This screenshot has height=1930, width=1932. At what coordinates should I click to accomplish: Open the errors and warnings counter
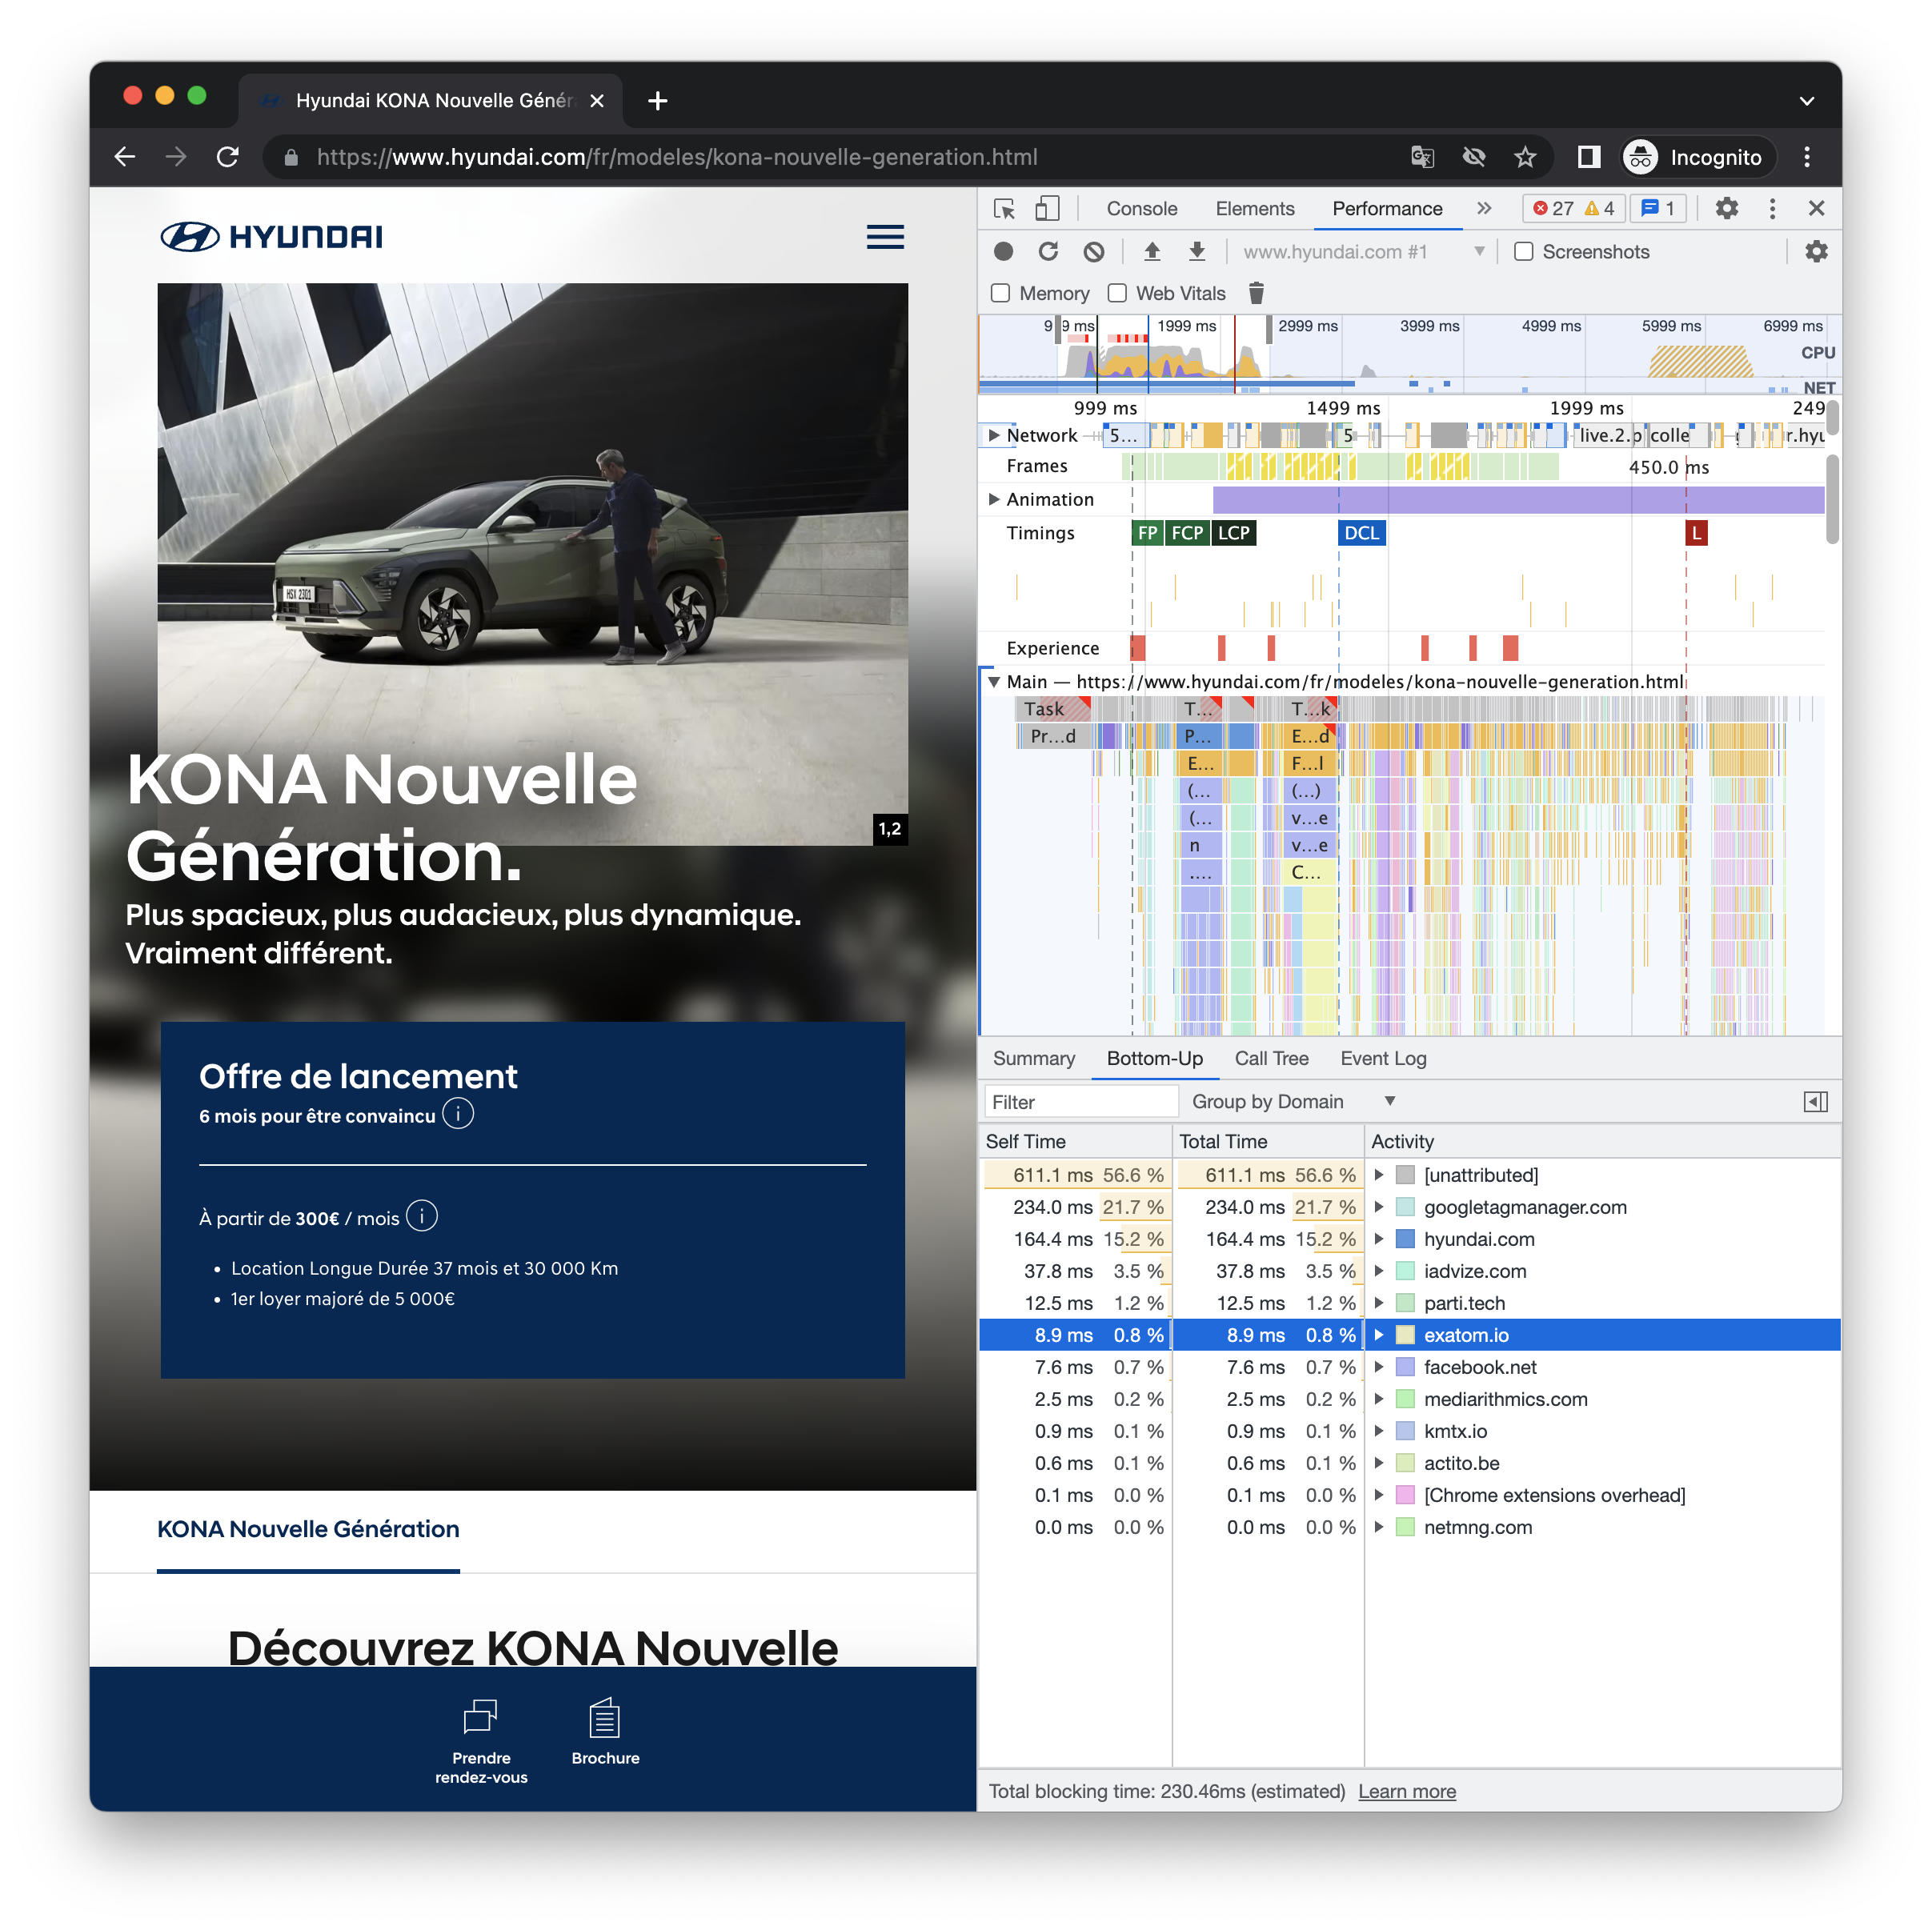tap(1574, 208)
